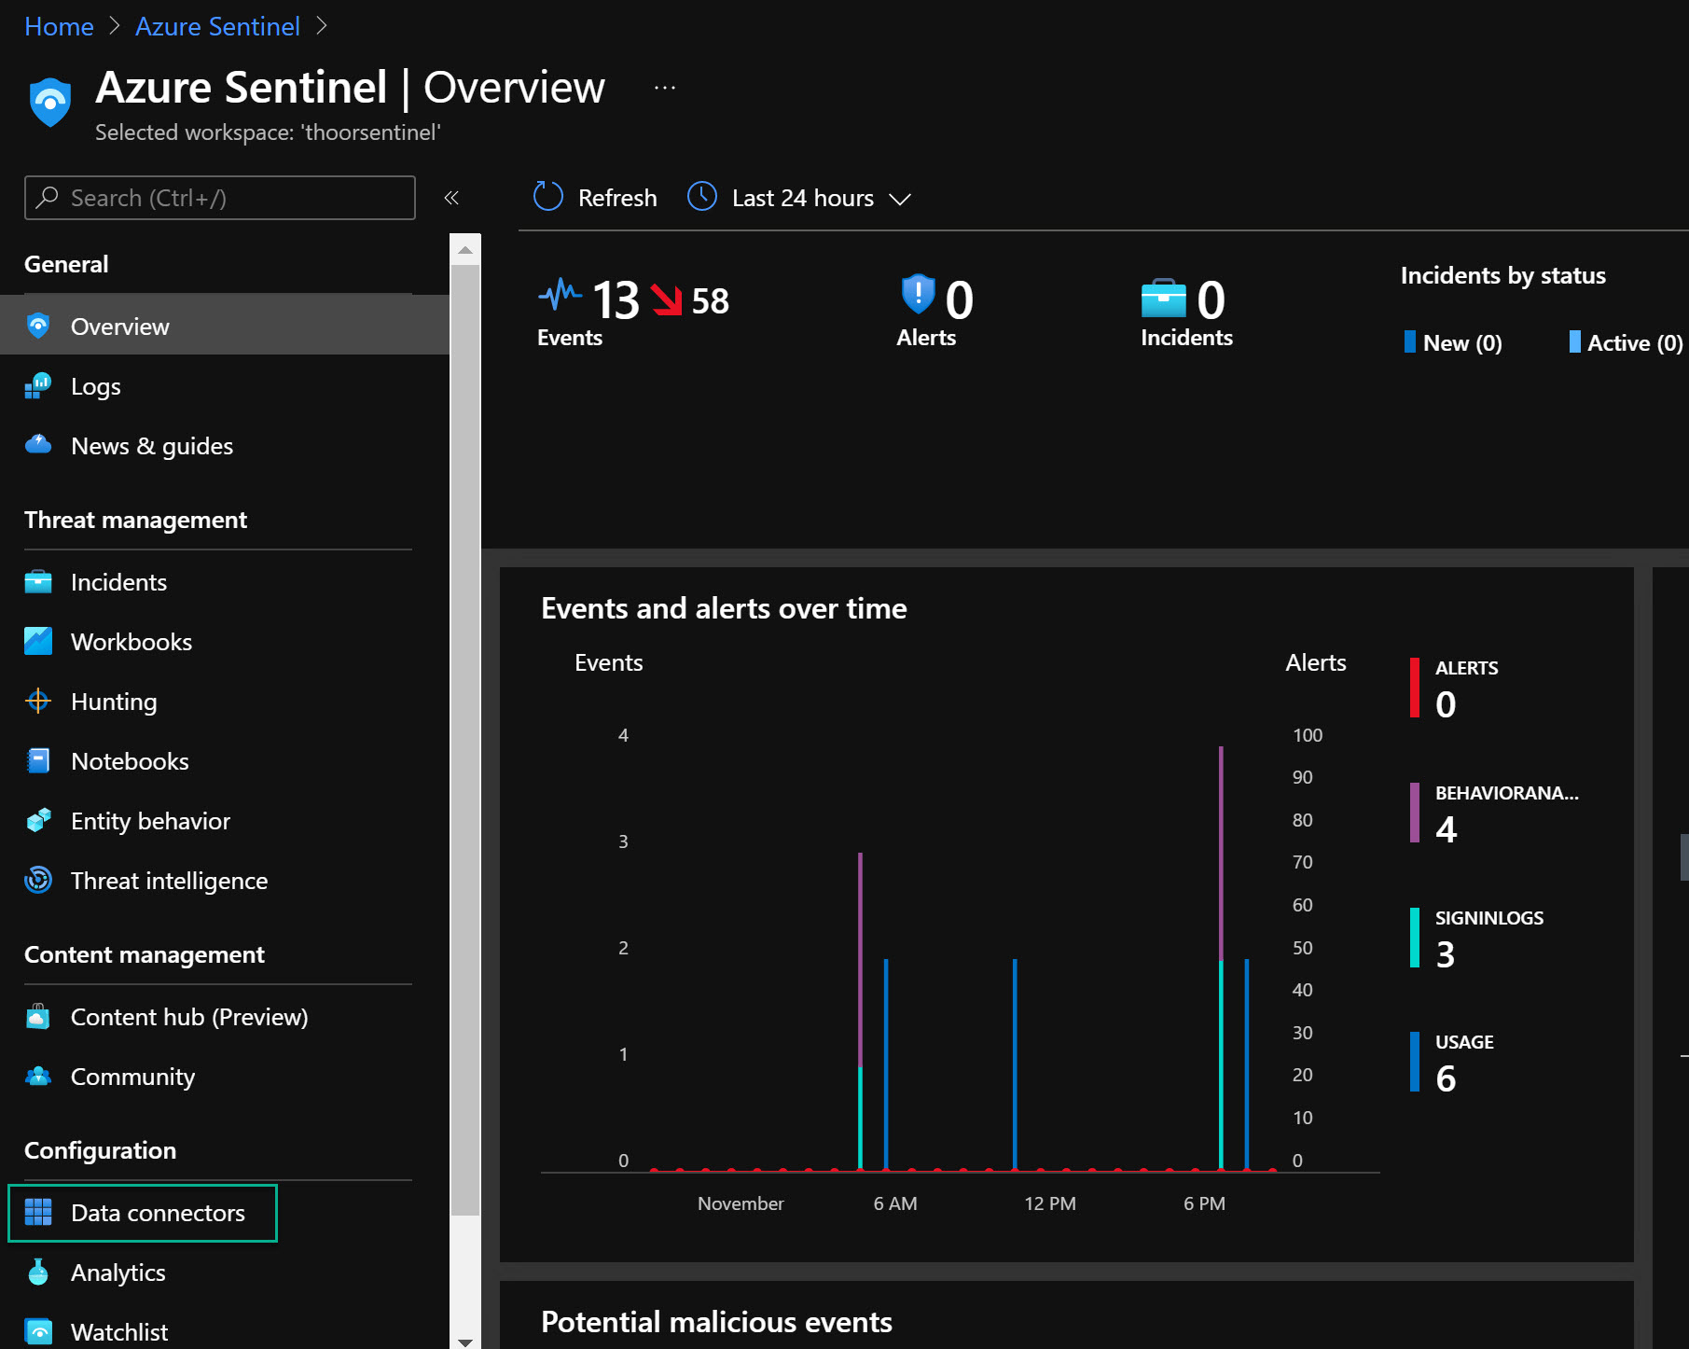Click the Refresh button label

[x=617, y=198]
